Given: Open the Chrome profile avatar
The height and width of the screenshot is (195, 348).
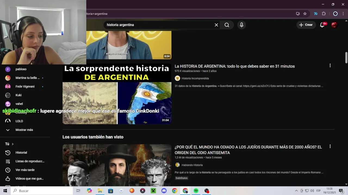Looking at the screenshot, I should [335, 14].
